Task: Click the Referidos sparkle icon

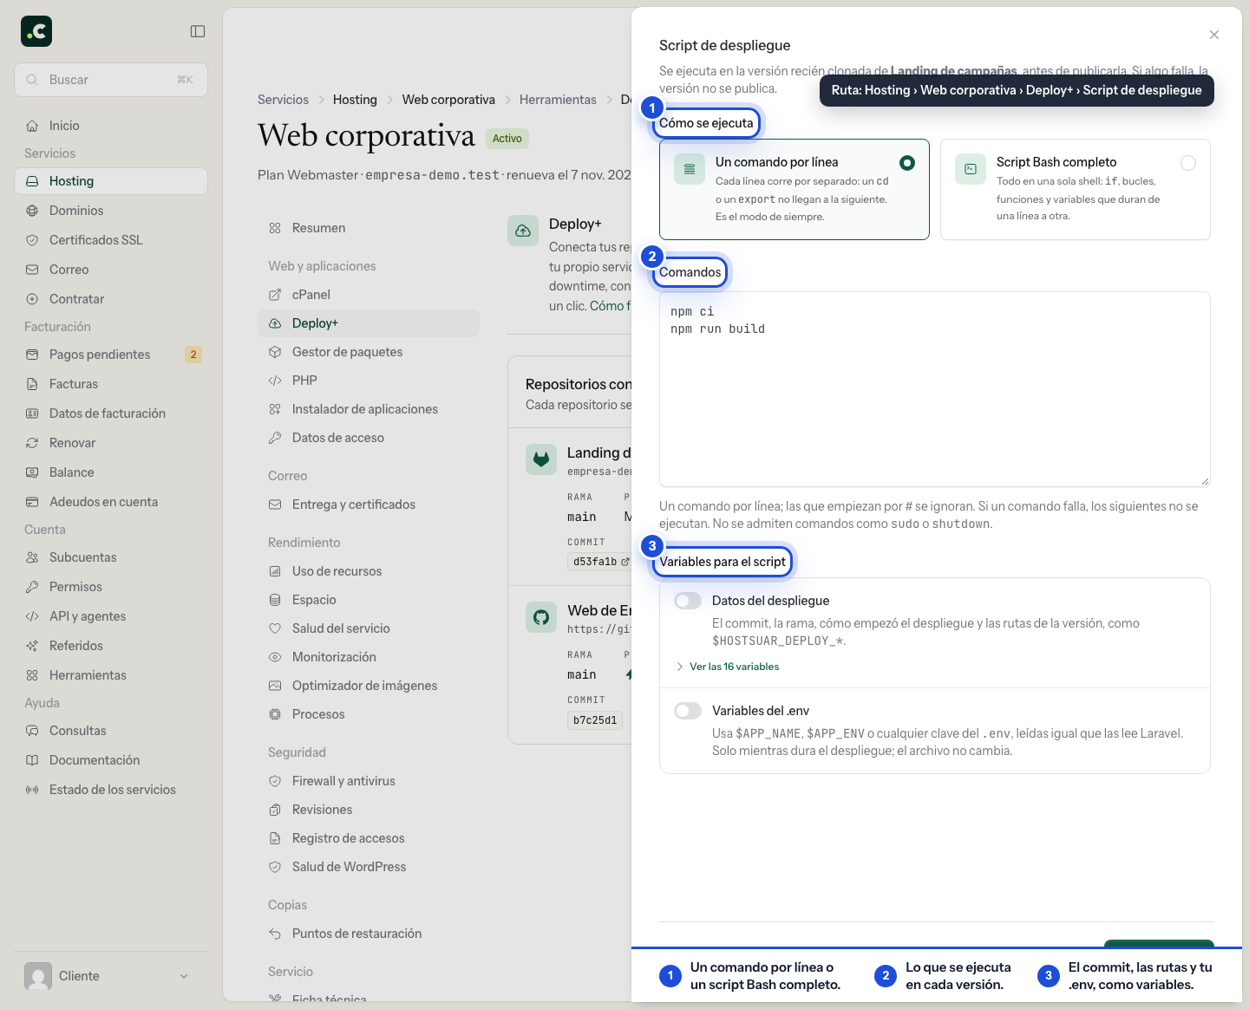Action: pyautogui.click(x=32, y=646)
